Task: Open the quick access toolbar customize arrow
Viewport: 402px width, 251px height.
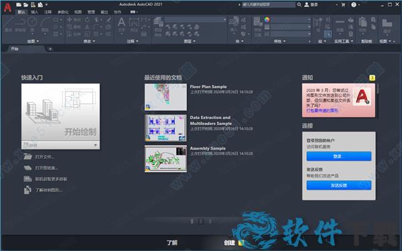Action: click(46, 5)
